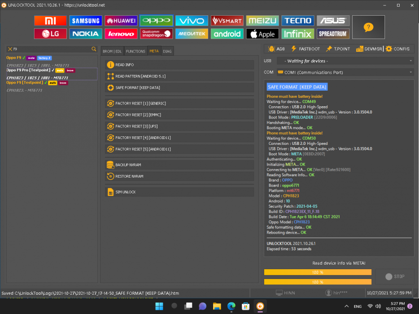This screenshot has height=314, width=419.
Task: Select the Xiaomi MI brand logo
Action: click(x=50, y=21)
